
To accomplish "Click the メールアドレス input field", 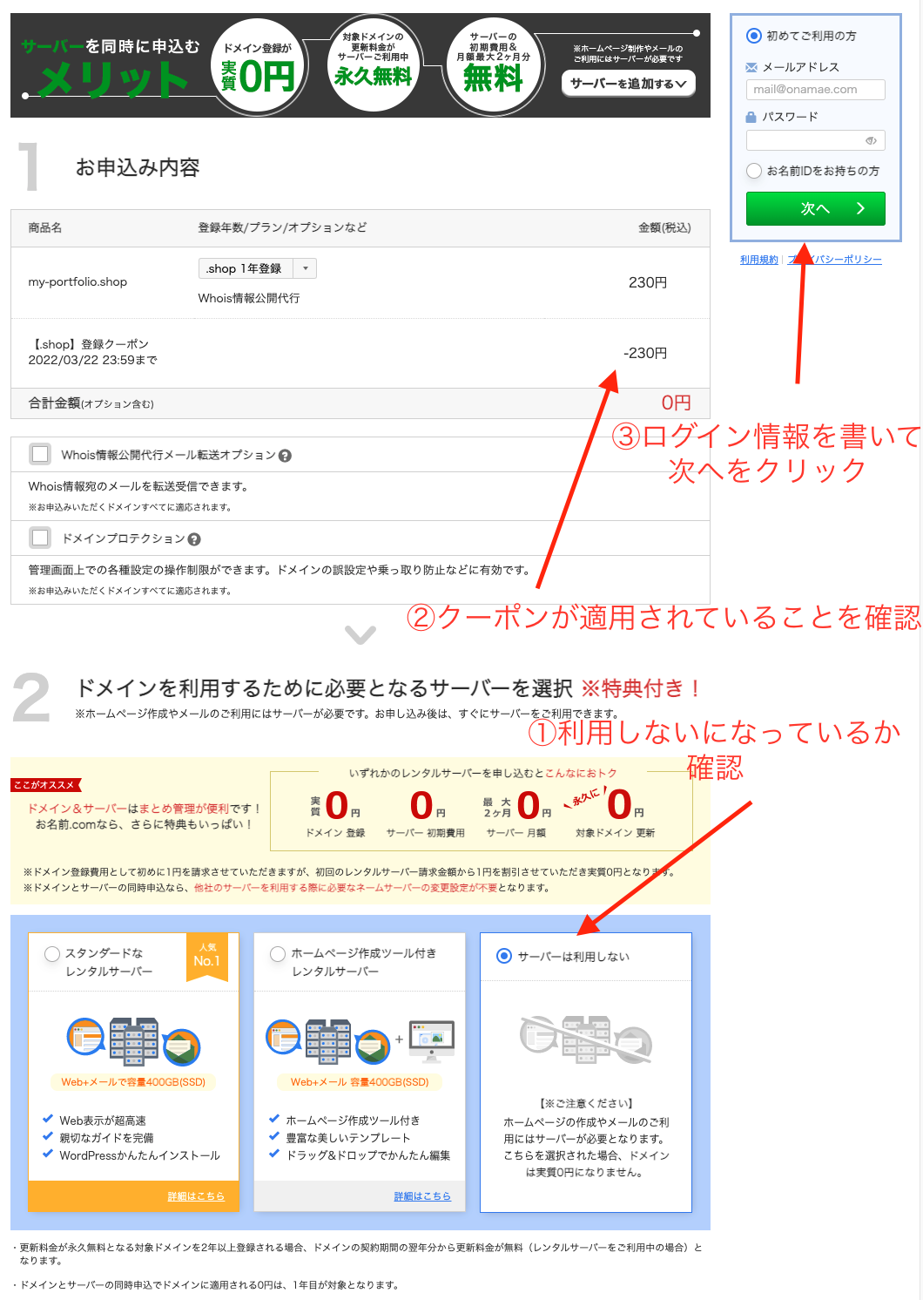I will 815,89.
